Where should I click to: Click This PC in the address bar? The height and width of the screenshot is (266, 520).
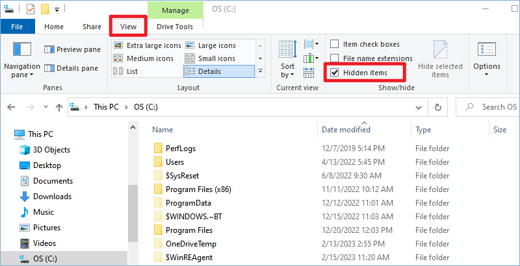106,107
